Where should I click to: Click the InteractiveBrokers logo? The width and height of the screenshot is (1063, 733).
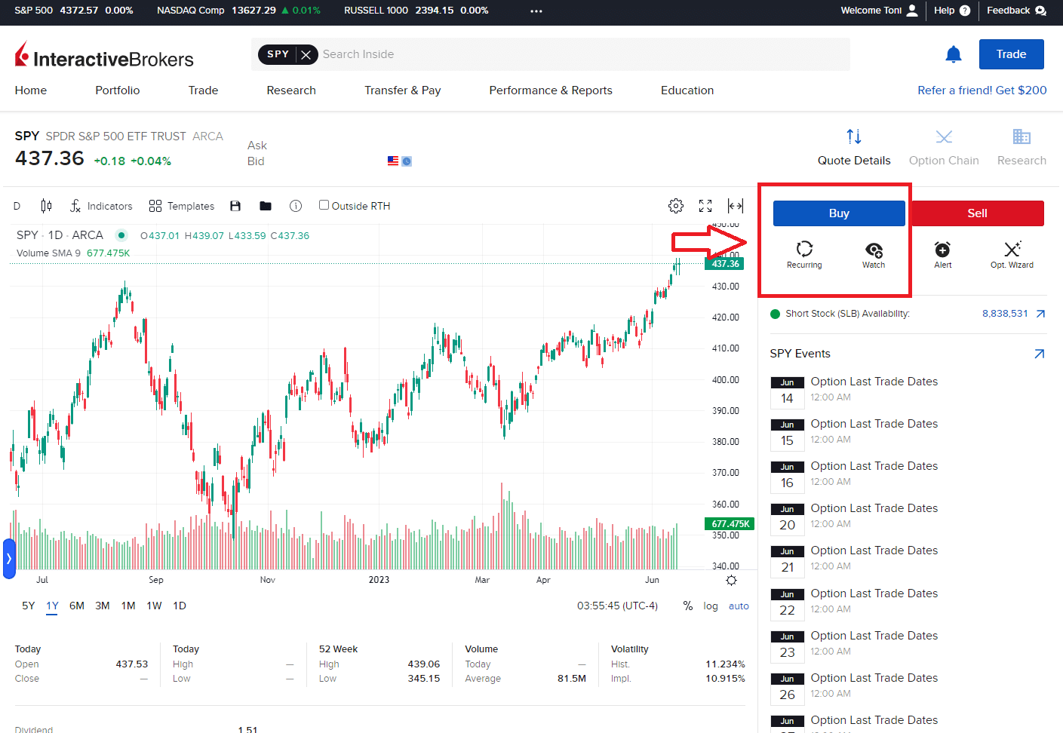pos(104,56)
